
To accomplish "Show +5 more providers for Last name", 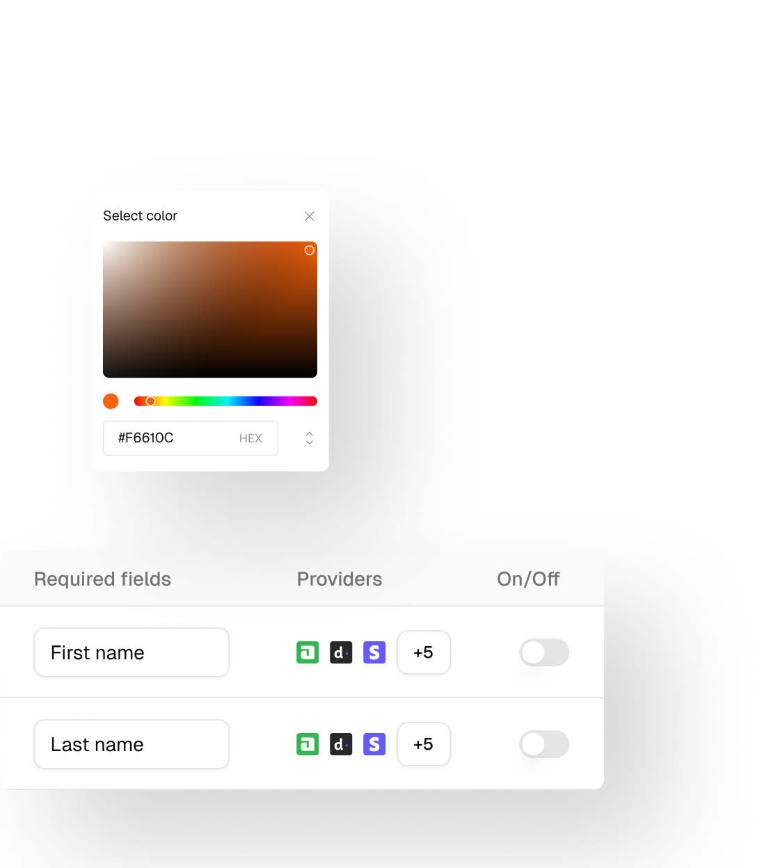I will [x=424, y=744].
